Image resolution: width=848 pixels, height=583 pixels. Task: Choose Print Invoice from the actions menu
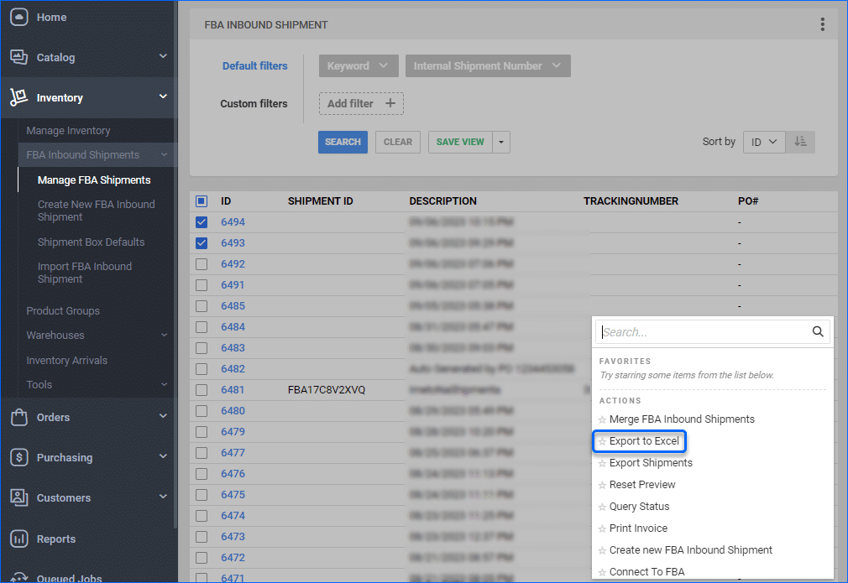click(x=641, y=528)
